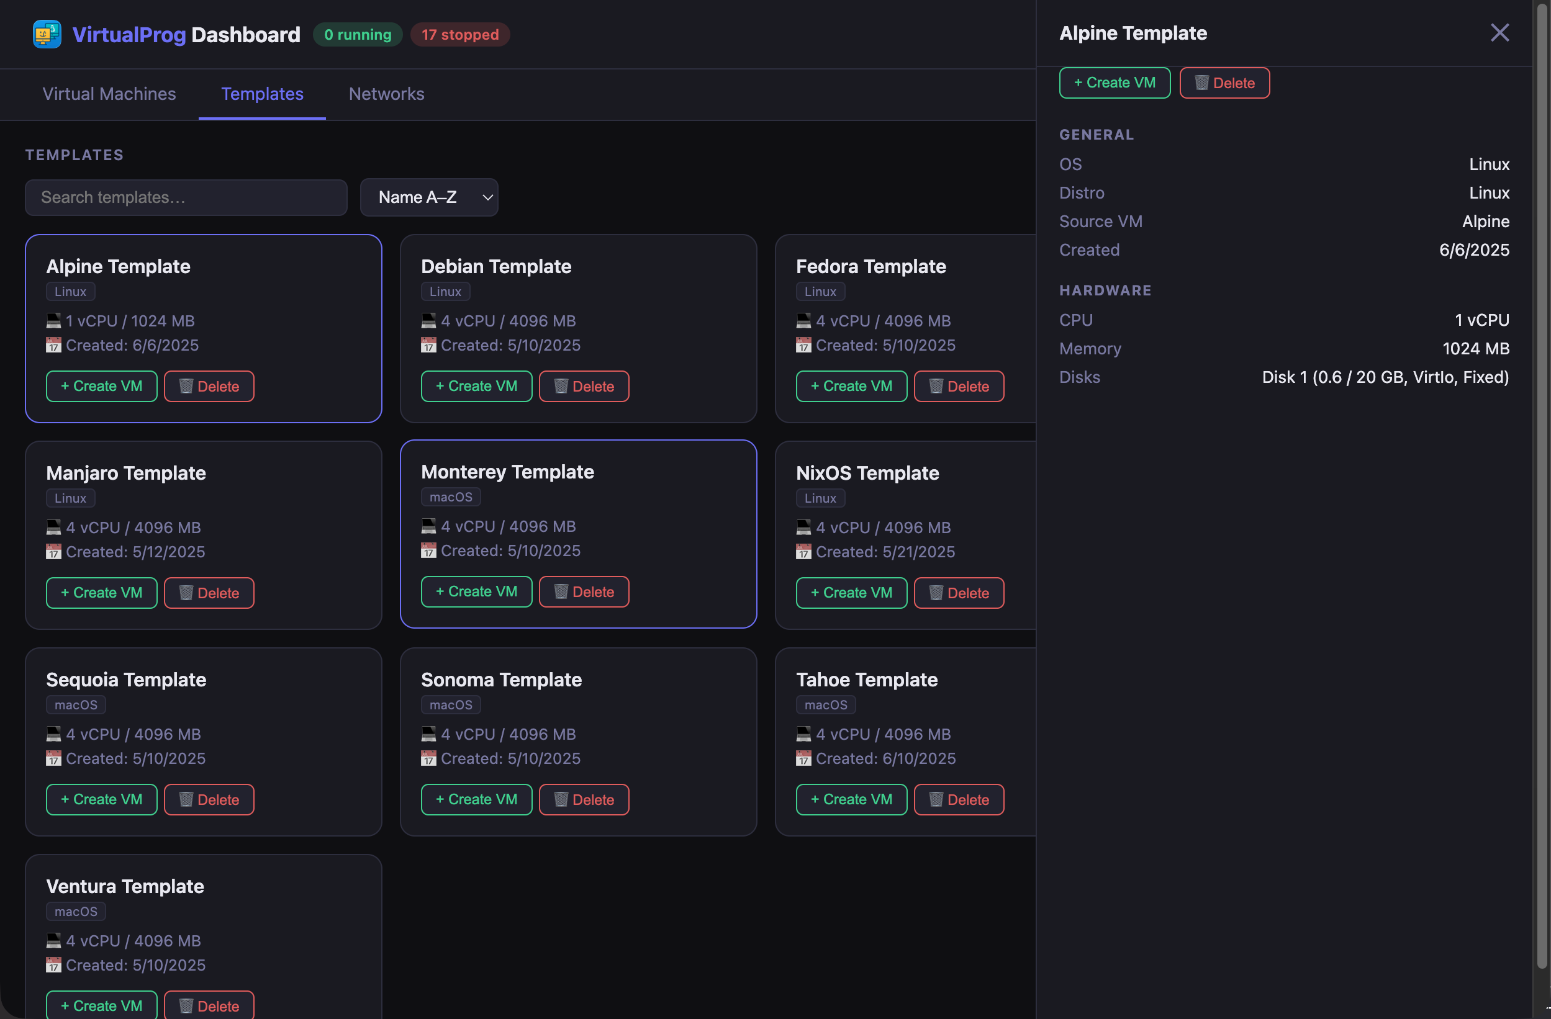Click the trash icon in the detail panel Delete button
Screen dimensions: 1551x1019
(x=1202, y=83)
